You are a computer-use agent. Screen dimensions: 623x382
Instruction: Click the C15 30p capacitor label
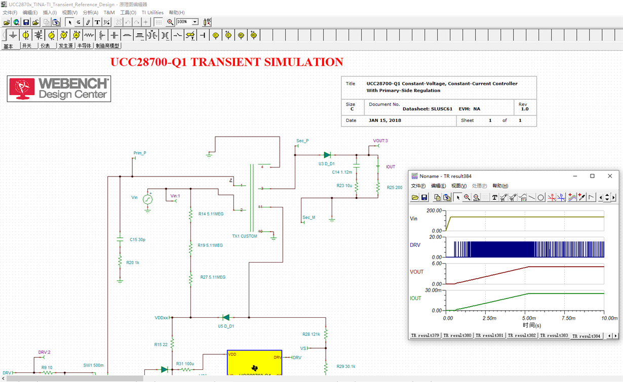click(x=137, y=240)
